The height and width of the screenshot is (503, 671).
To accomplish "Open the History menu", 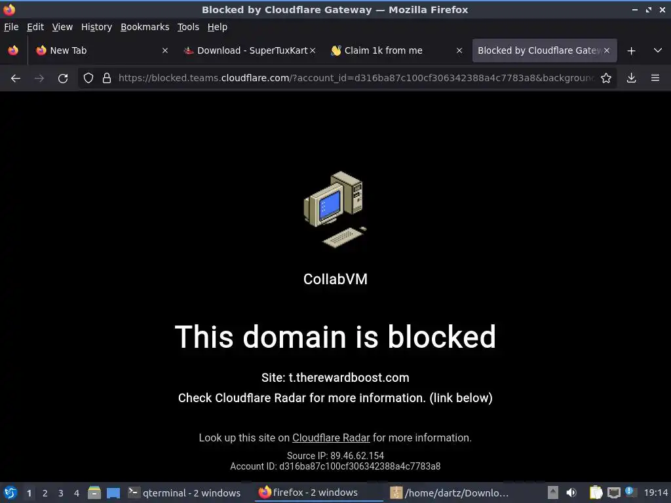I will [x=96, y=27].
